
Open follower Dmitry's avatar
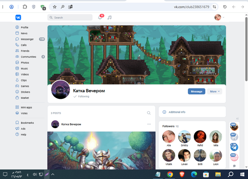click(x=185, y=136)
